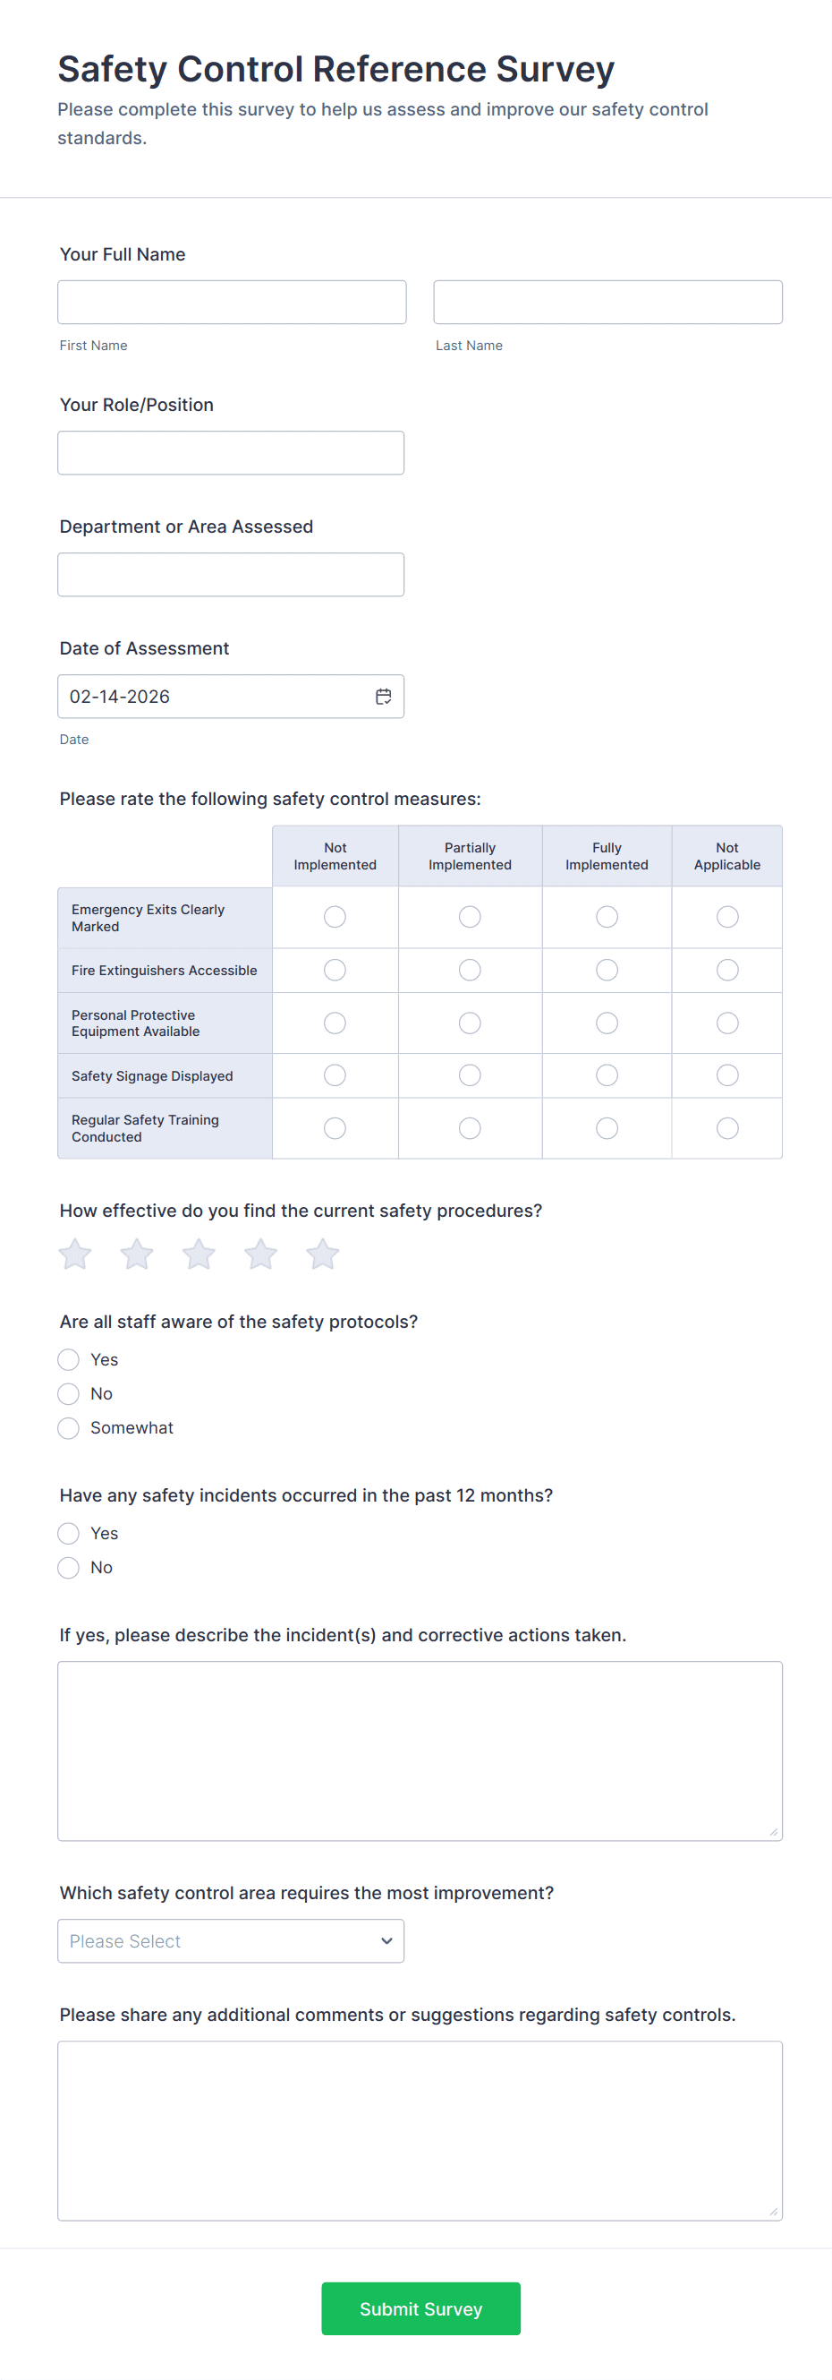The image size is (832, 2380).
Task: Mark Emergency Exits Clearly Marked as Fully Implemented
Action: click(x=607, y=917)
